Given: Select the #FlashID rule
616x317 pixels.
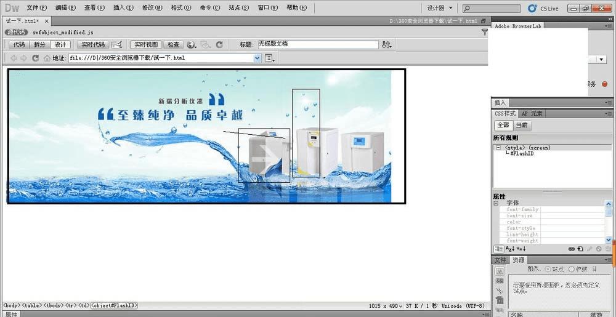Looking at the screenshot, I should [521, 154].
